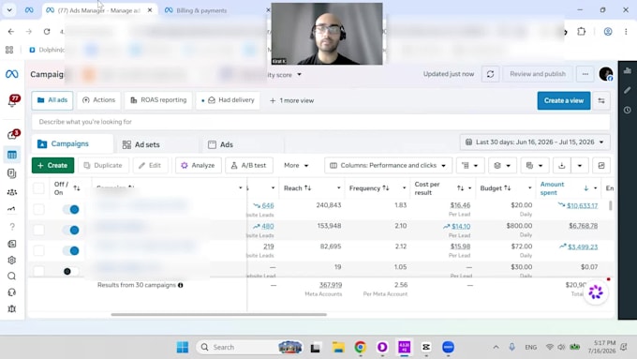The width and height of the screenshot is (637, 359).
Task: Toggle off the campaign with 480 results
Action: coord(70,231)
